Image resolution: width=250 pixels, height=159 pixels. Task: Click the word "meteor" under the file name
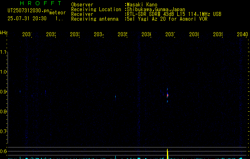[x=58, y=13]
